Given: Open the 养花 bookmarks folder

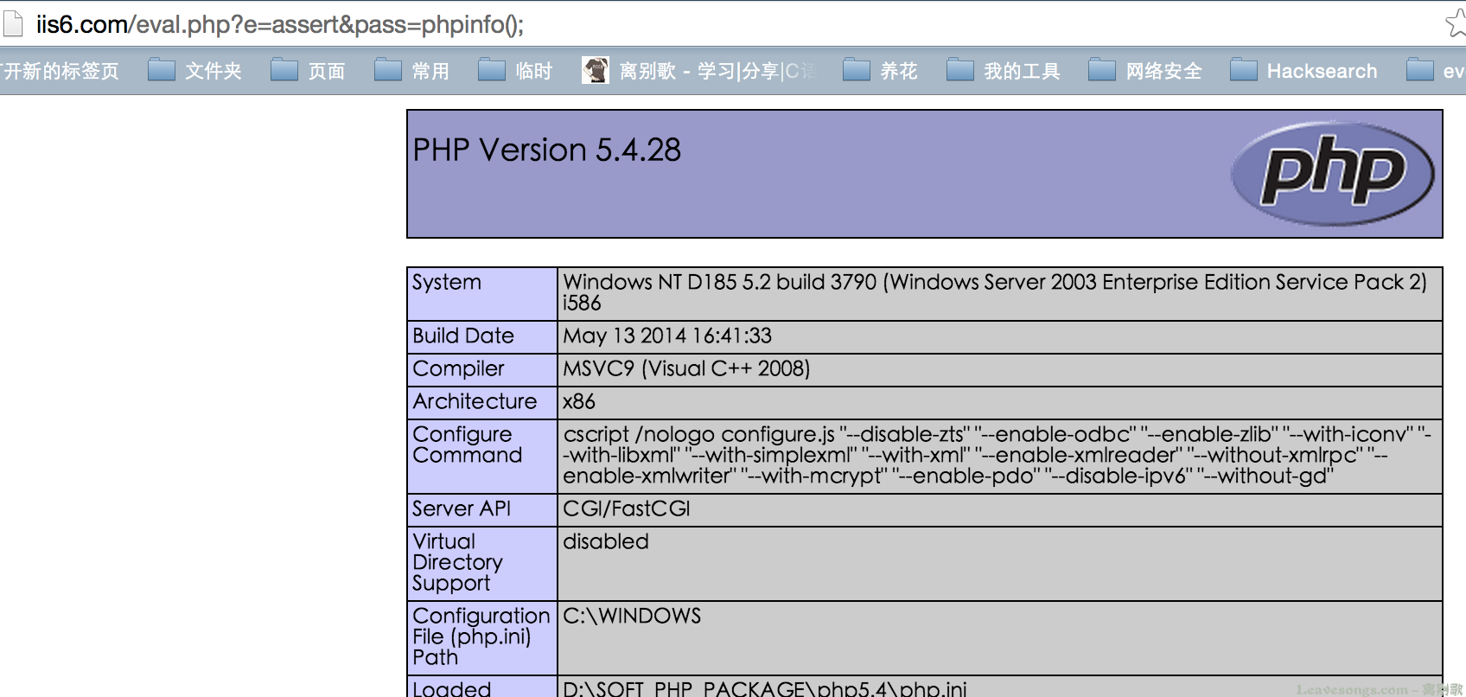Looking at the screenshot, I should click(x=880, y=71).
